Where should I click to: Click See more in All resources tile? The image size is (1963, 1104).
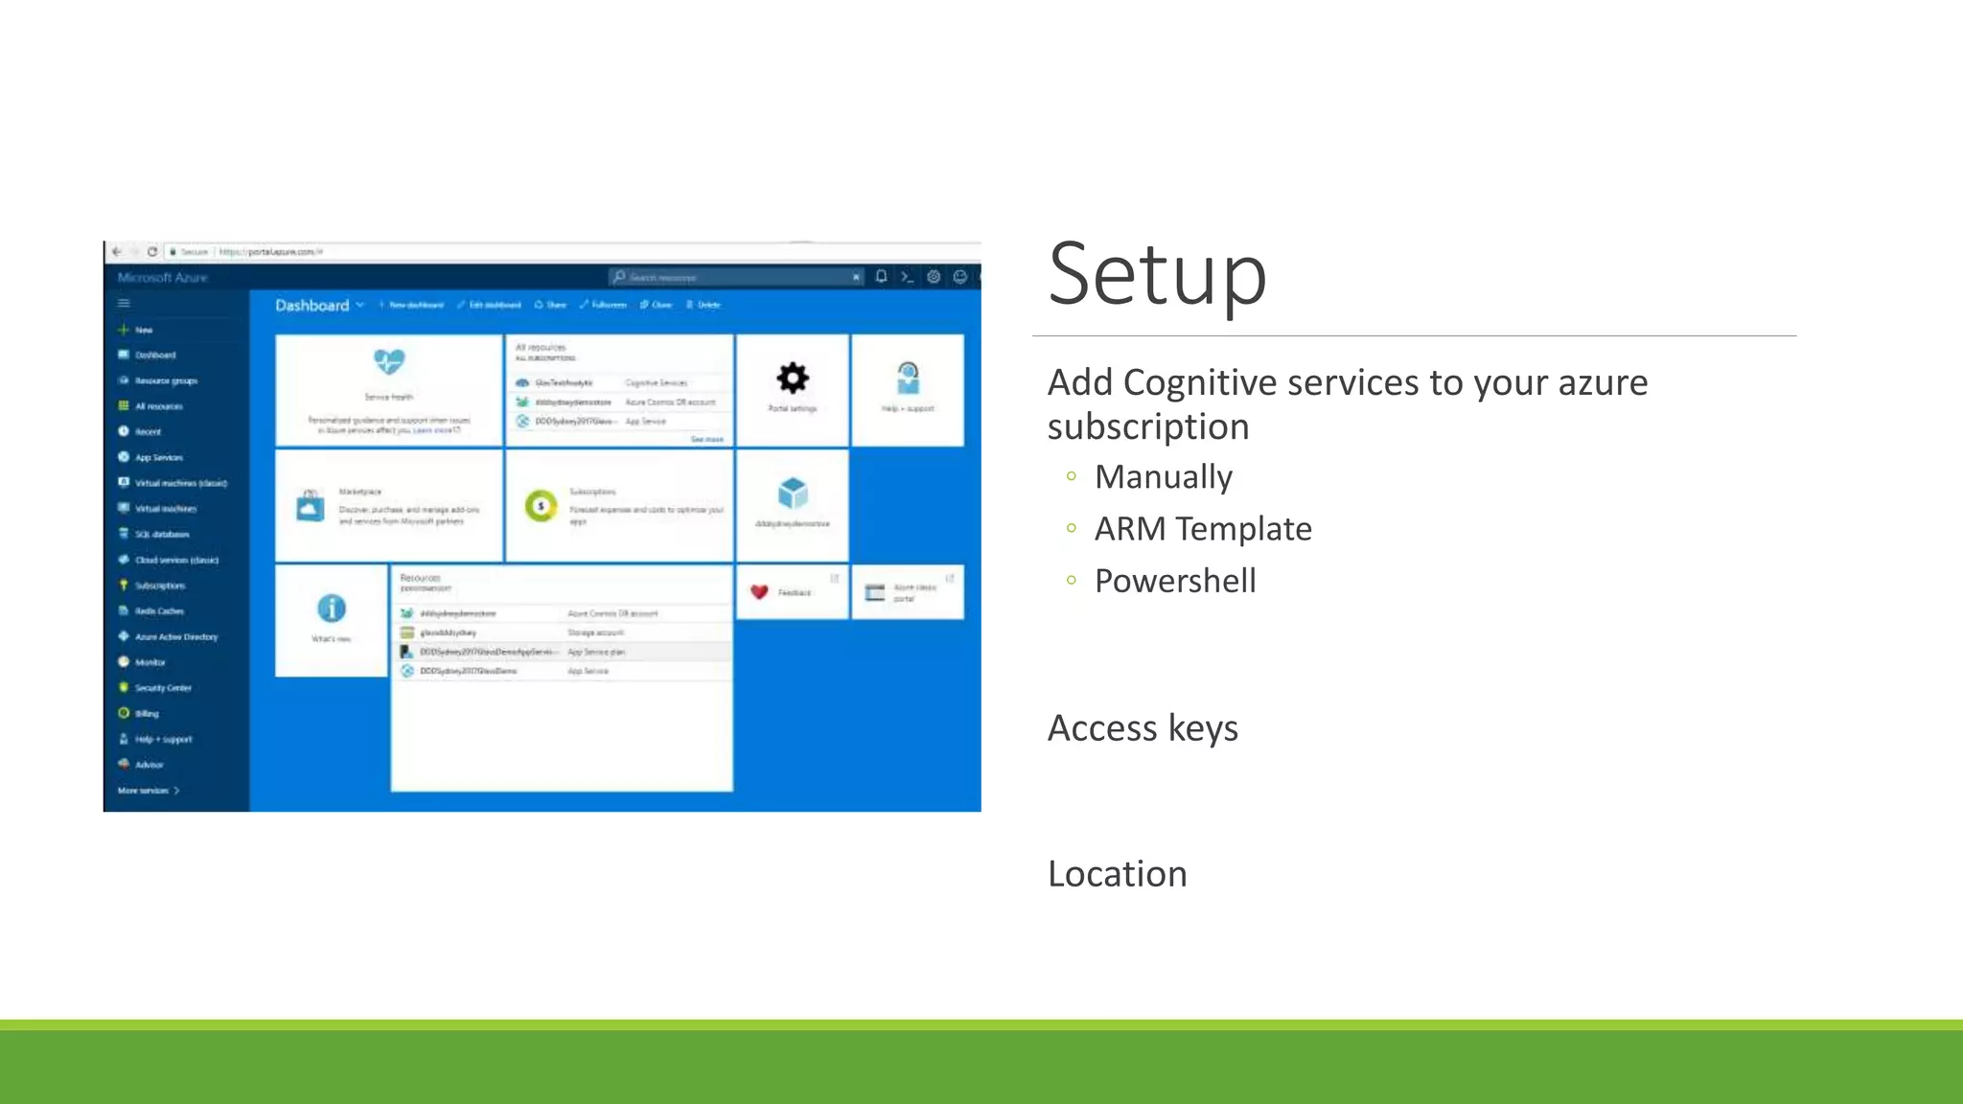point(707,439)
